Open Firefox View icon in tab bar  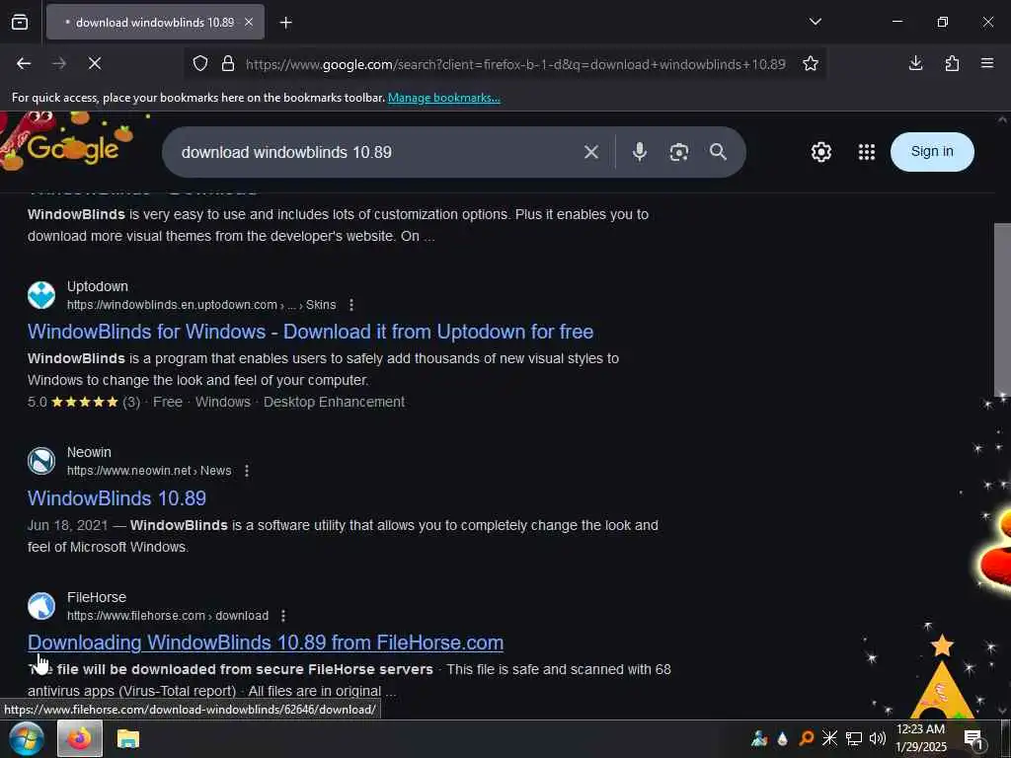point(20,22)
